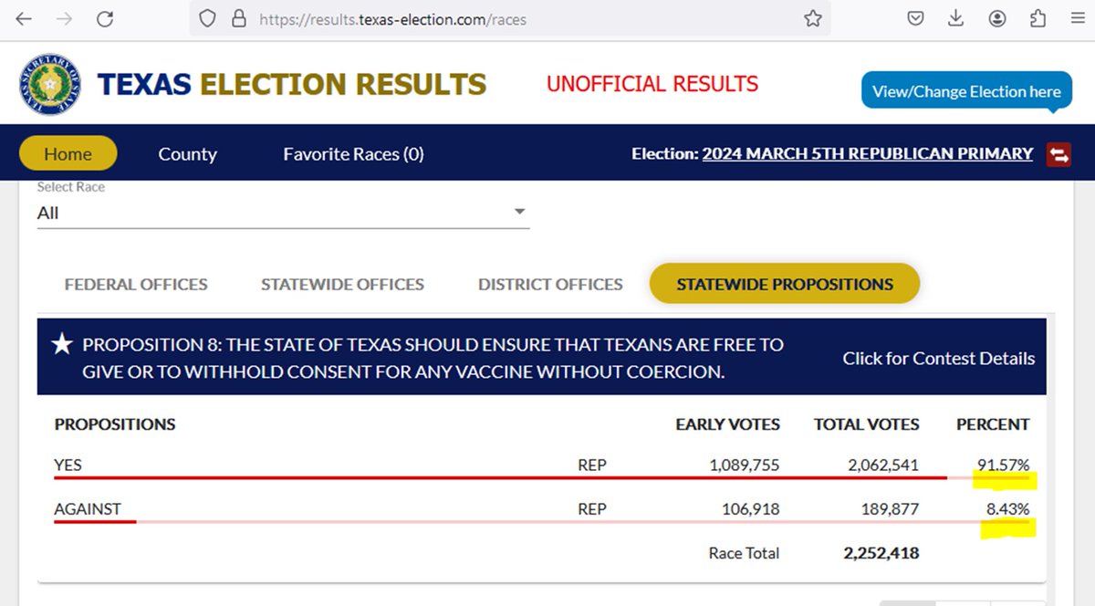Click the red swap election icon
Screen dimensions: 1095x606
tap(1058, 154)
